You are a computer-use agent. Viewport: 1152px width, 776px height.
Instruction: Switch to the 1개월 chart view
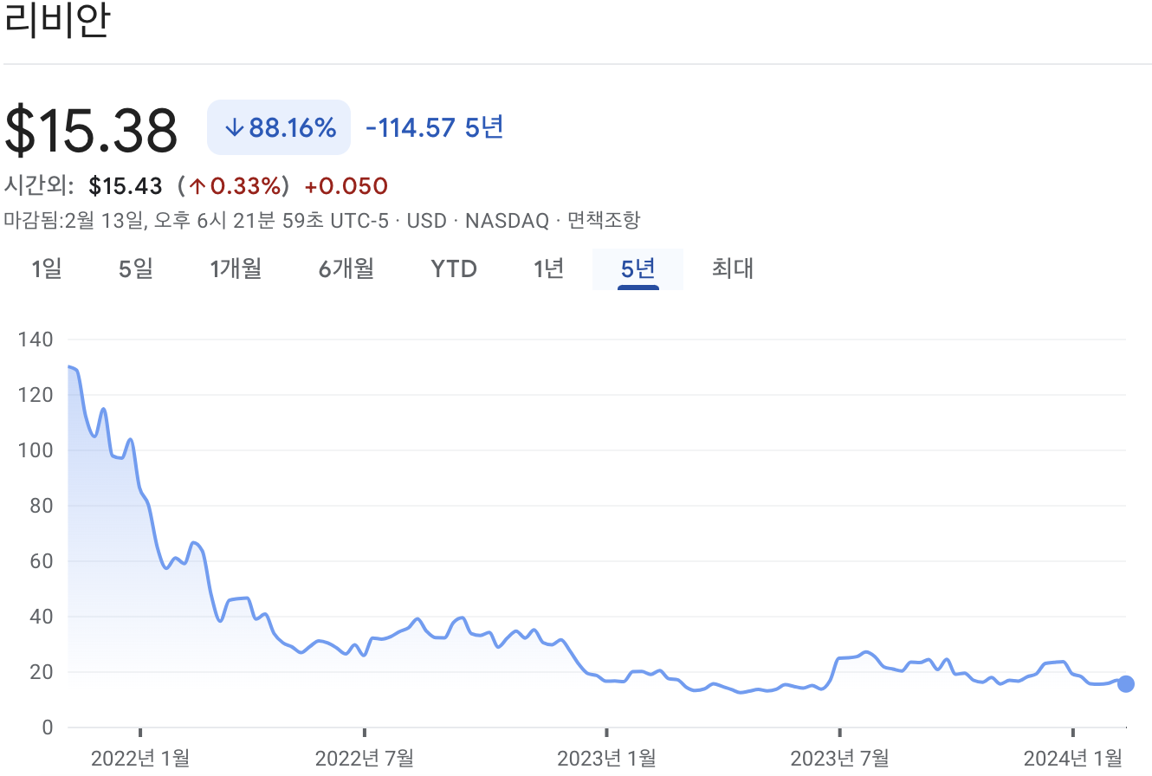tap(236, 269)
